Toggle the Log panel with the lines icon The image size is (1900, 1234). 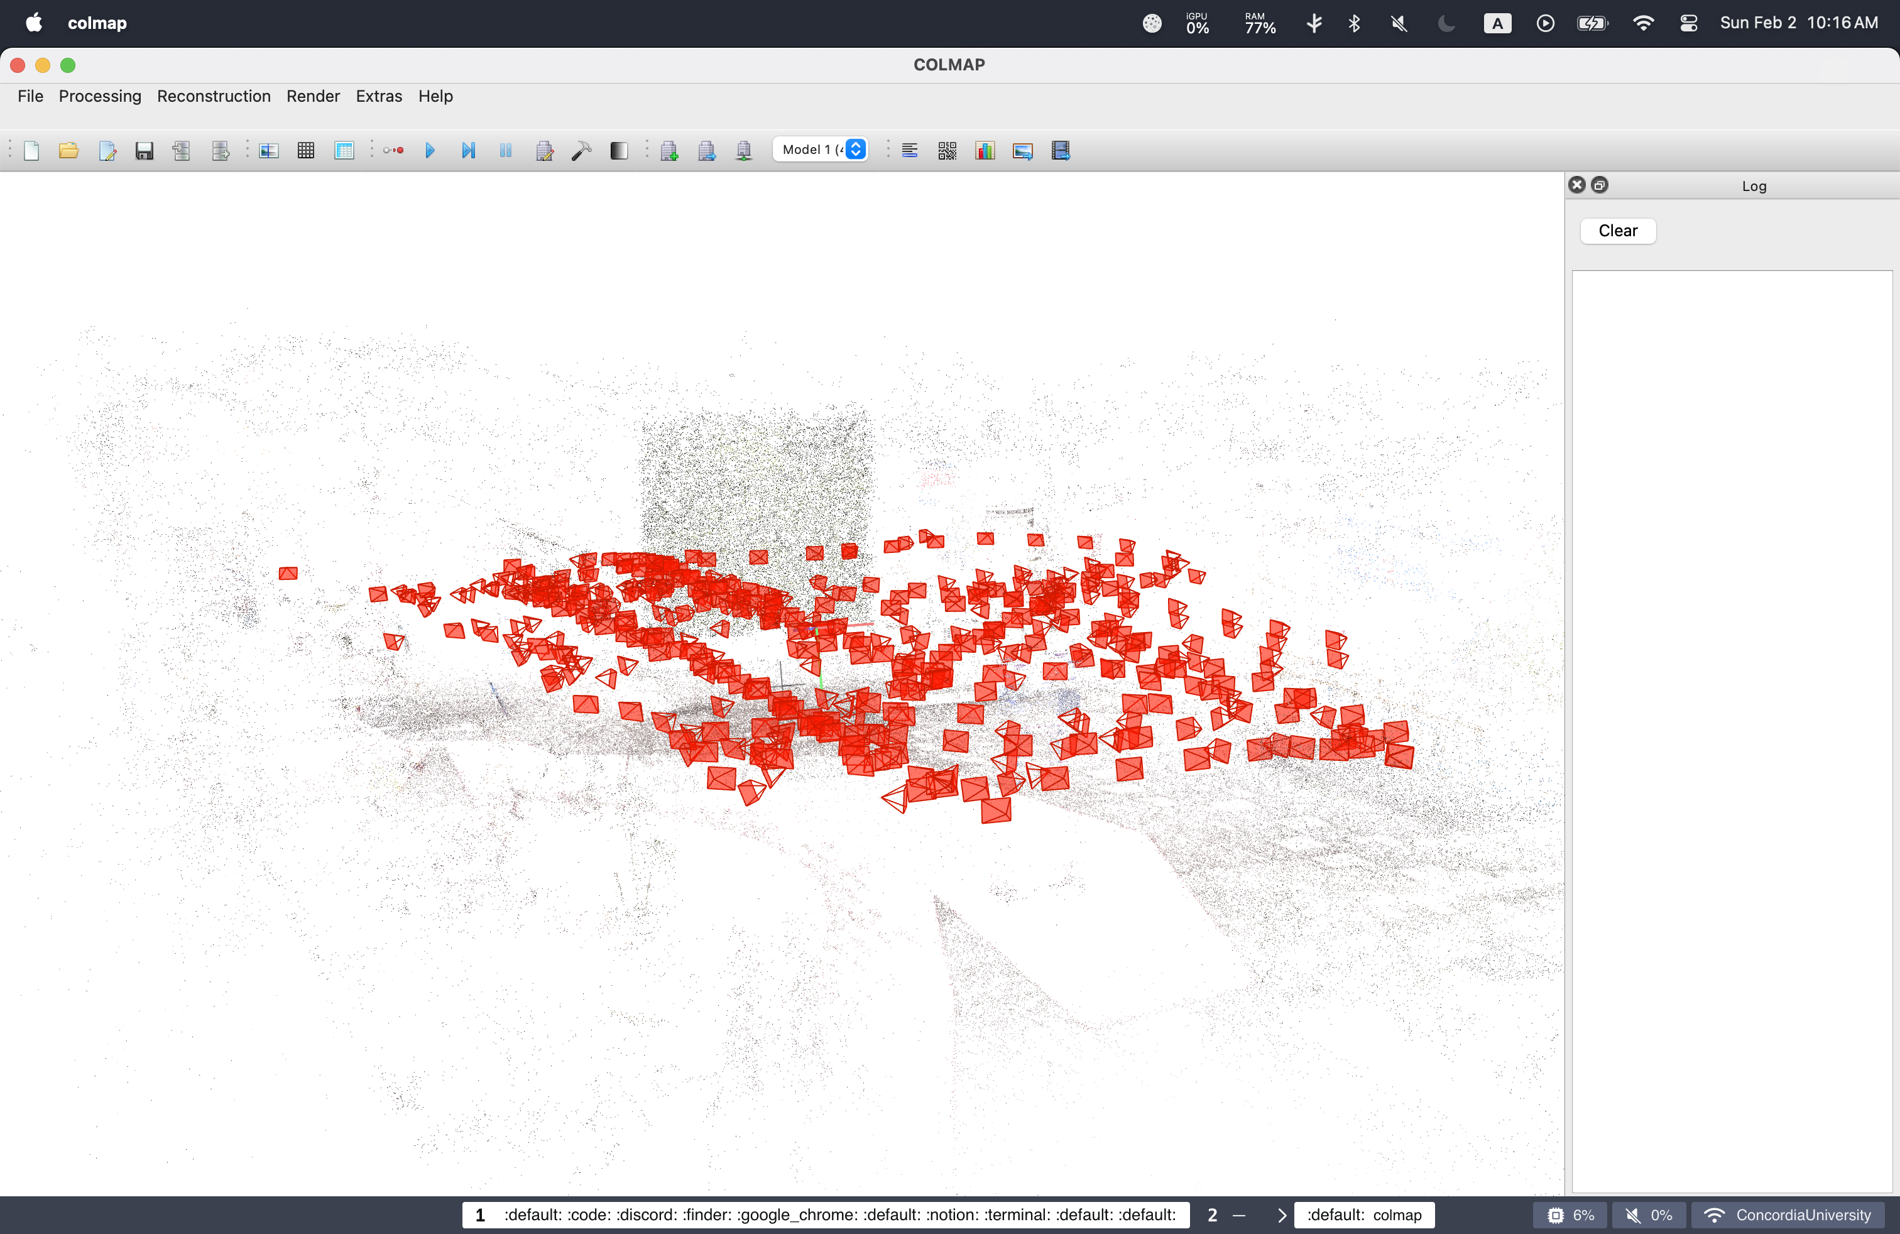(x=909, y=150)
